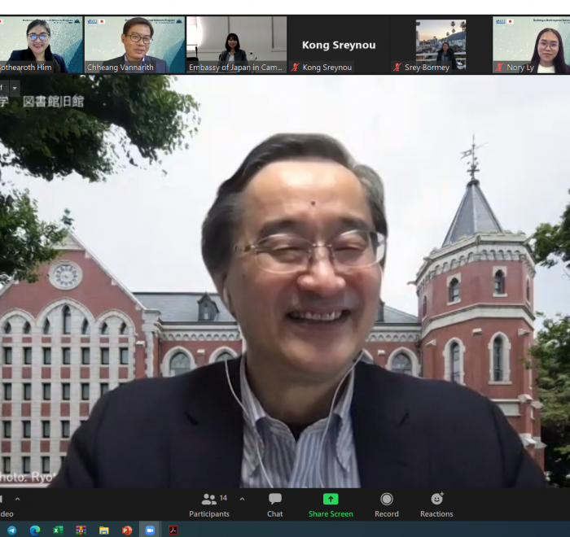Click the green Share Screen icon
Viewport: 570px width, 537px height.
(331, 500)
